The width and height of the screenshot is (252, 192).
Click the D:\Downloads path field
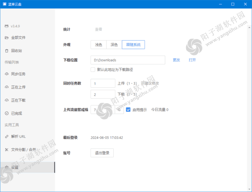(128, 60)
